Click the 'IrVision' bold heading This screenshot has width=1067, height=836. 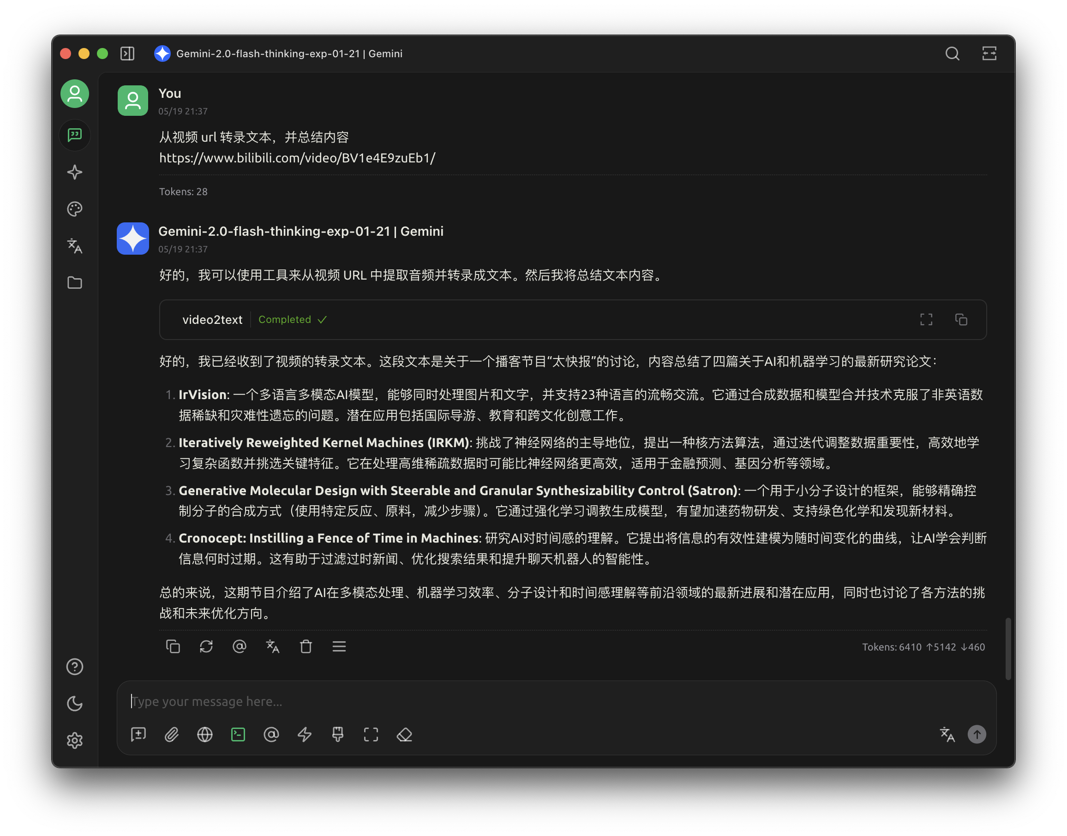pos(203,394)
